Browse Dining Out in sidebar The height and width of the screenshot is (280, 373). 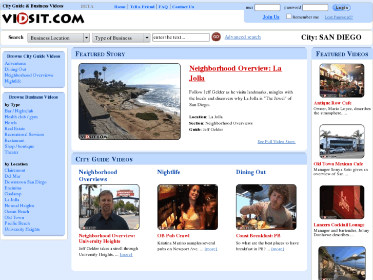point(15,69)
